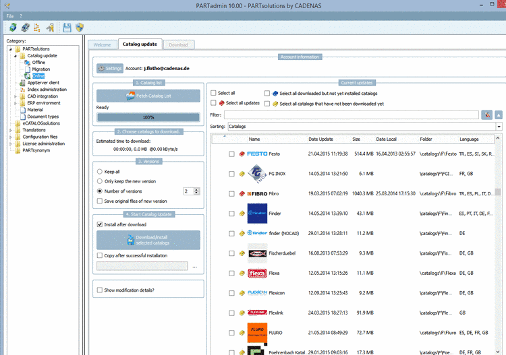Select 'Only keep the new version' radio button

(100, 181)
